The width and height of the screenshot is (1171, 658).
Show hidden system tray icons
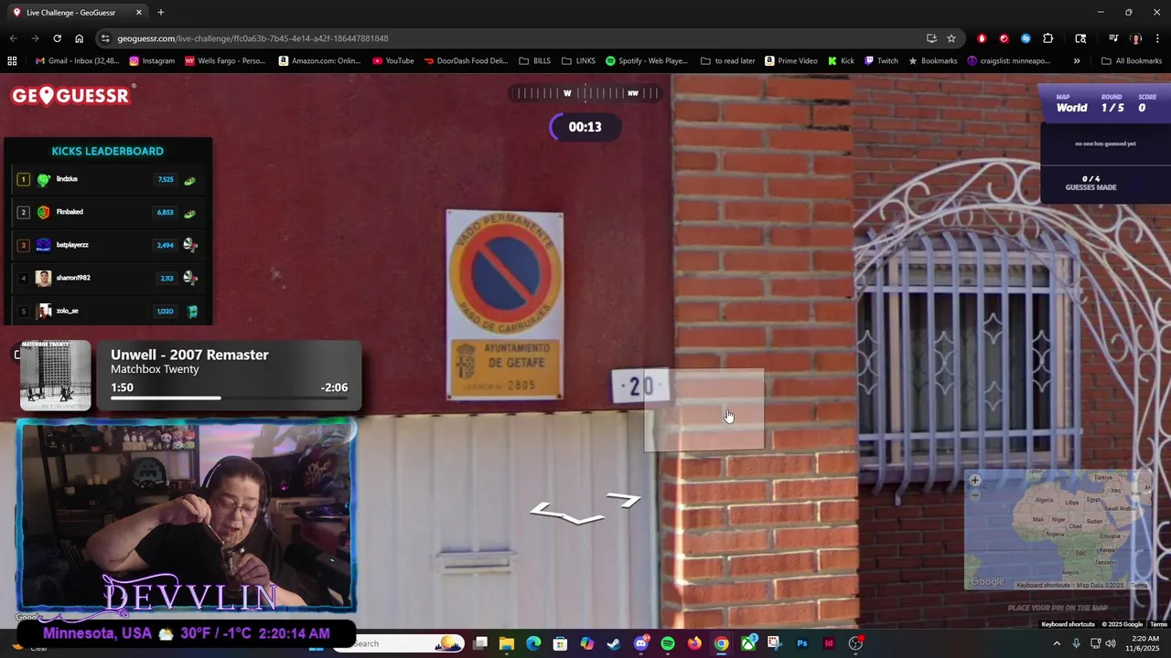click(1057, 643)
